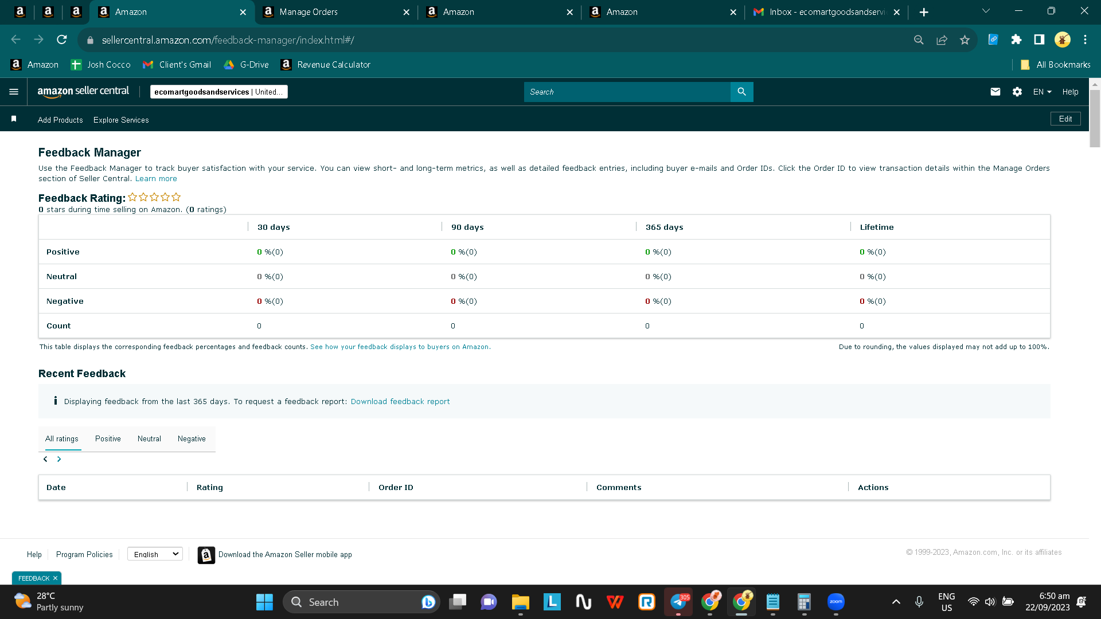The height and width of the screenshot is (619, 1101).
Task: Open the Revenue Calculator bookmark
Action: (325, 65)
